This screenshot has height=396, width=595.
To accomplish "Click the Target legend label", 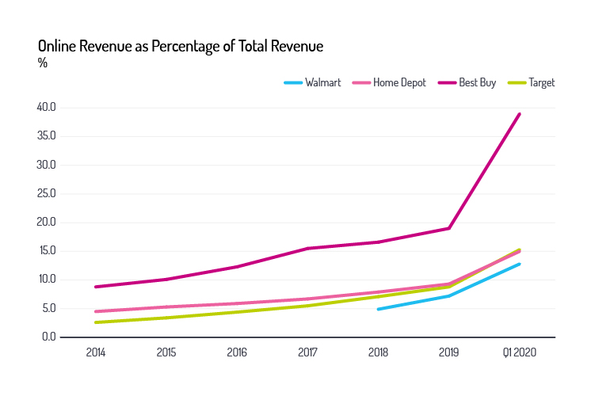I will click(542, 82).
